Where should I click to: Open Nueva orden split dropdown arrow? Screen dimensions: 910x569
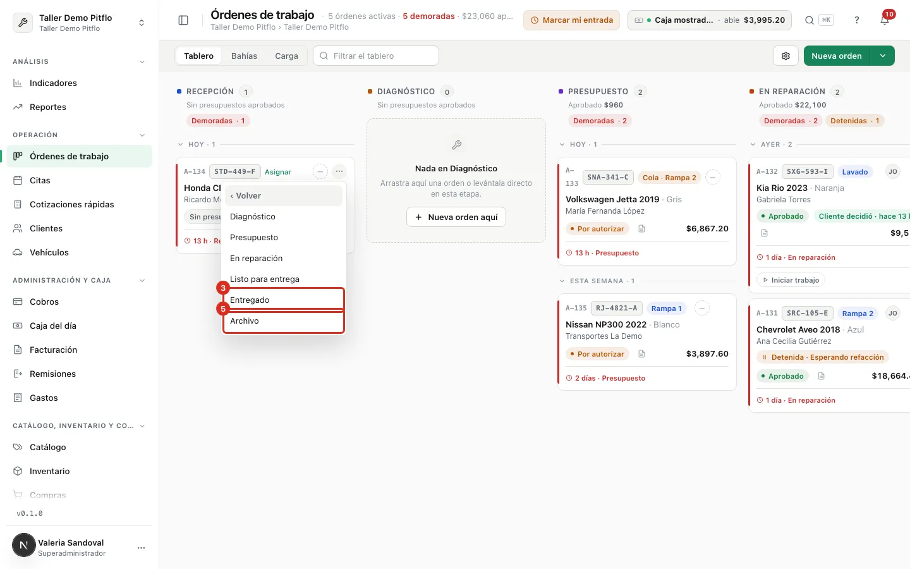pyautogui.click(x=882, y=56)
